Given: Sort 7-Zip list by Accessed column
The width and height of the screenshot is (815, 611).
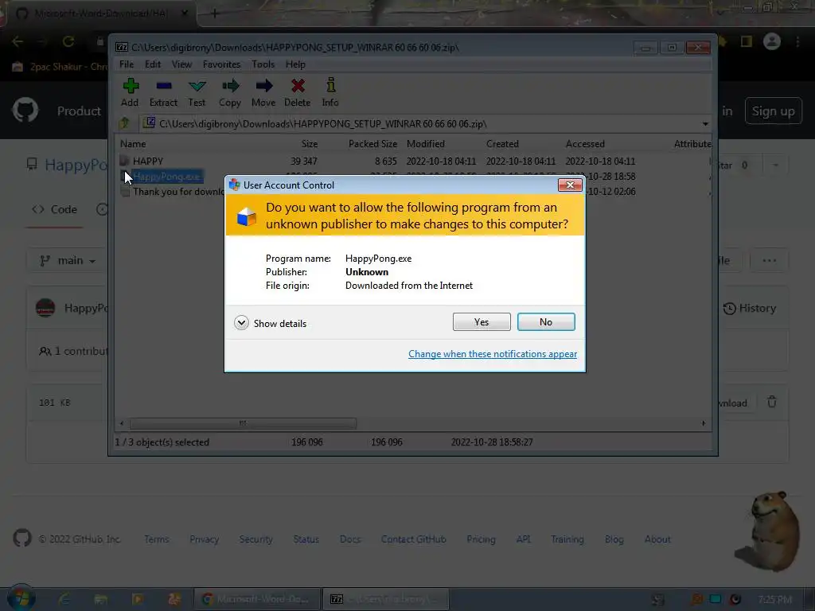Looking at the screenshot, I should (585, 144).
